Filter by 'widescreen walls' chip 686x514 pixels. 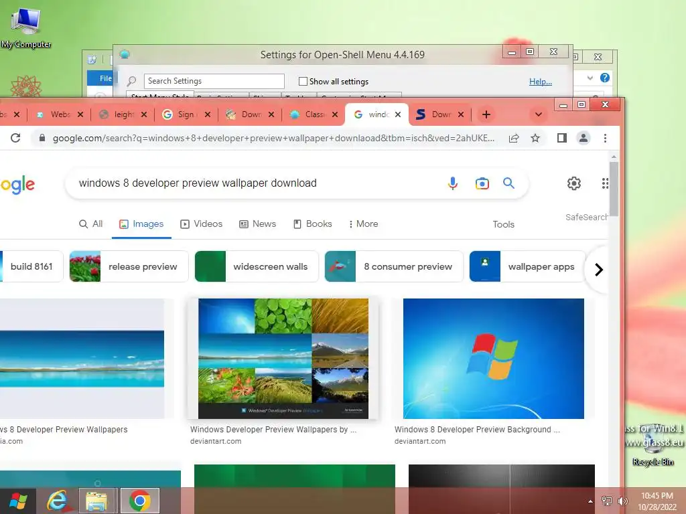(x=257, y=266)
